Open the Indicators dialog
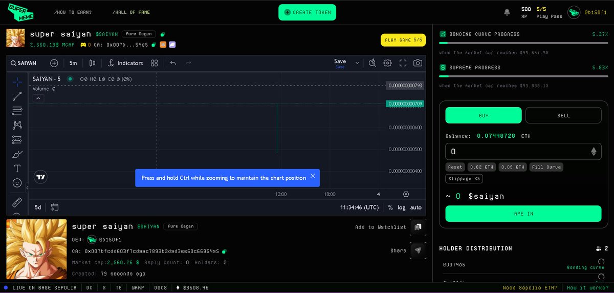 pos(125,63)
